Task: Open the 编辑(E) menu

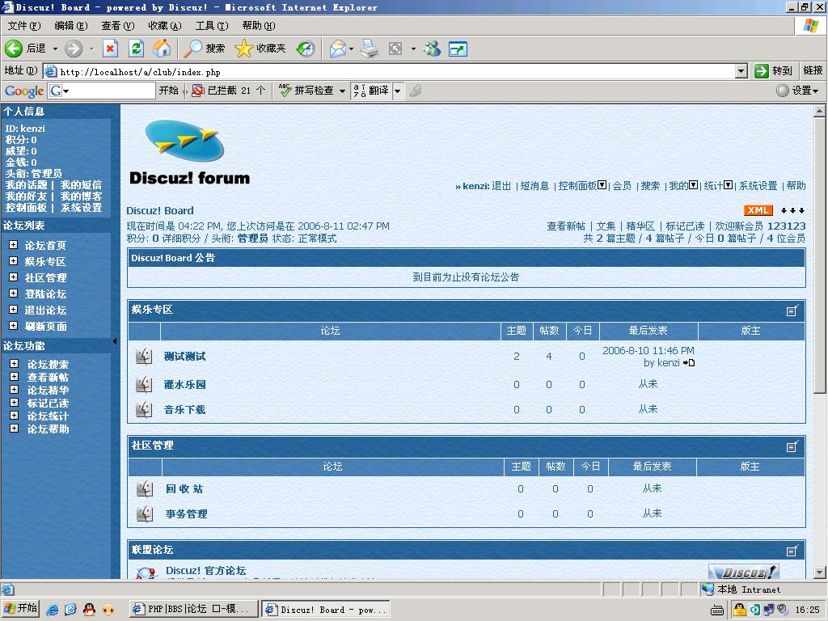Action: point(71,25)
